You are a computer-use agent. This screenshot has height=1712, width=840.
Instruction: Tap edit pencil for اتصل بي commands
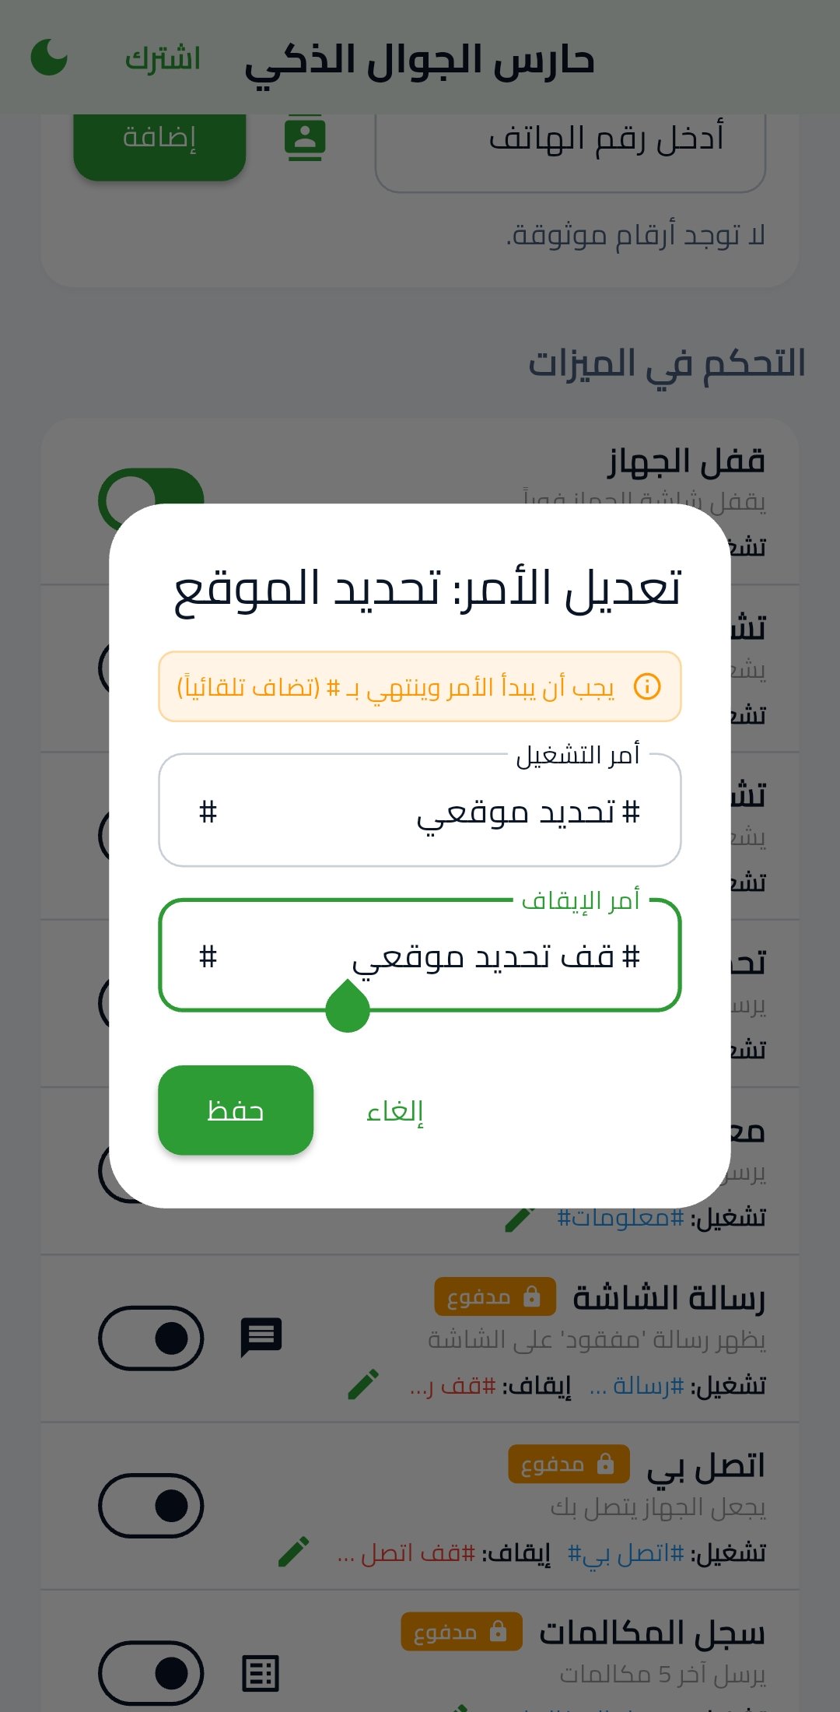[294, 1552]
